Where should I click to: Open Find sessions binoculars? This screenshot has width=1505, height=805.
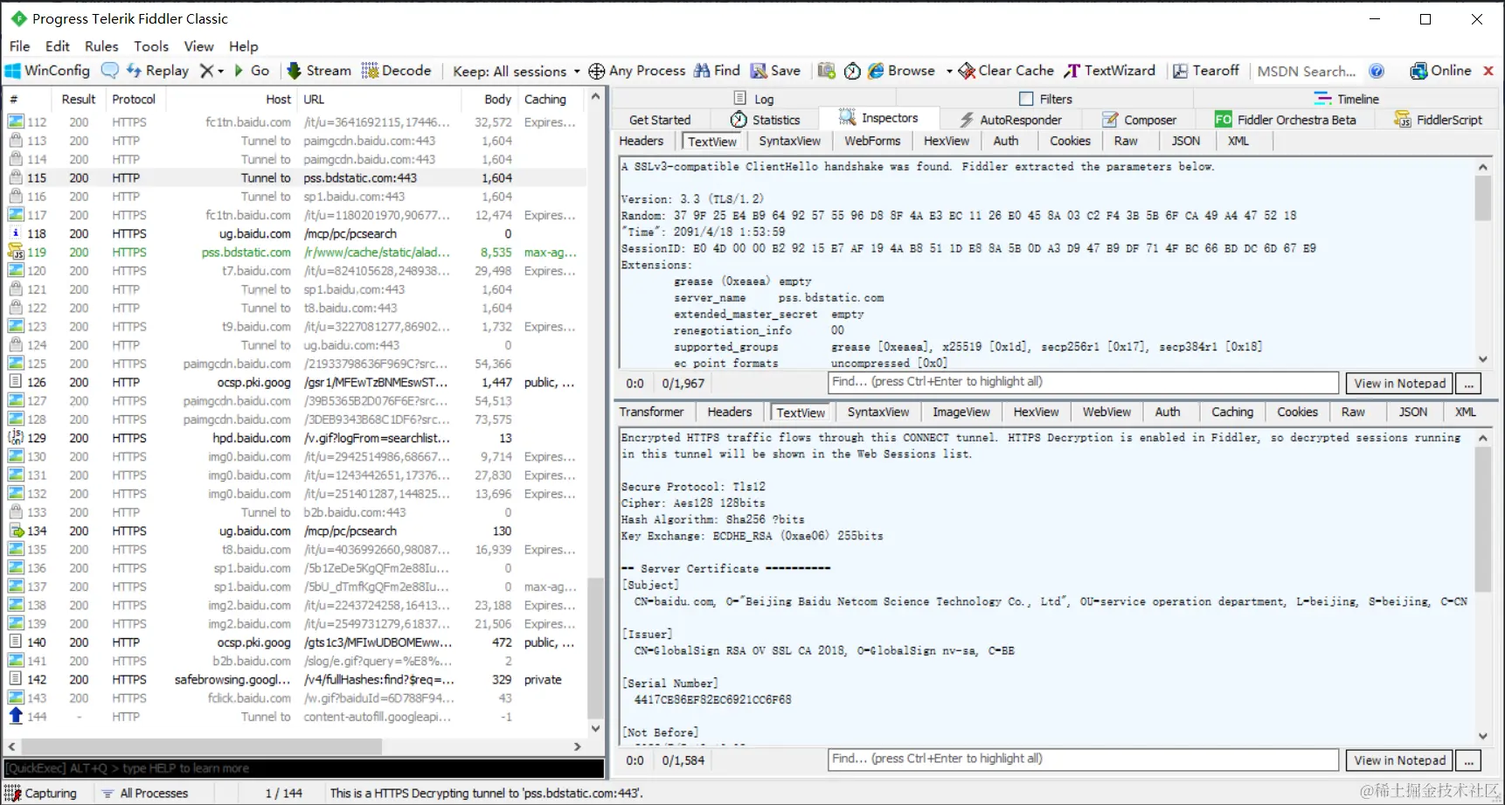click(x=717, y=71)
